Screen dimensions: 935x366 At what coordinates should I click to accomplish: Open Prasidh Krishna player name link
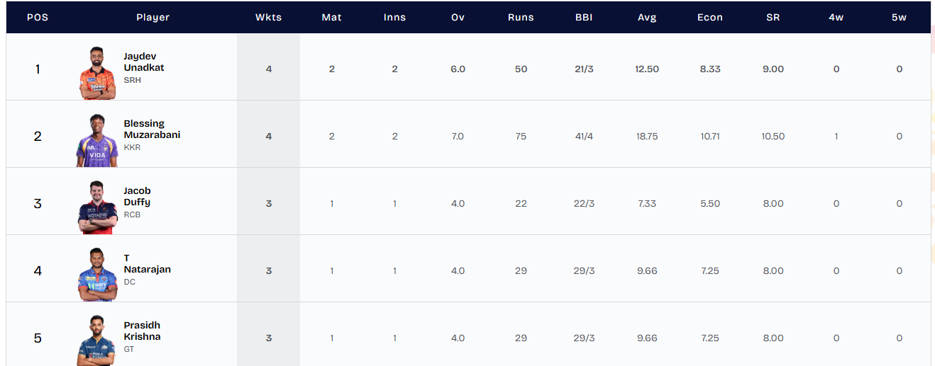[x=142, y=331]
